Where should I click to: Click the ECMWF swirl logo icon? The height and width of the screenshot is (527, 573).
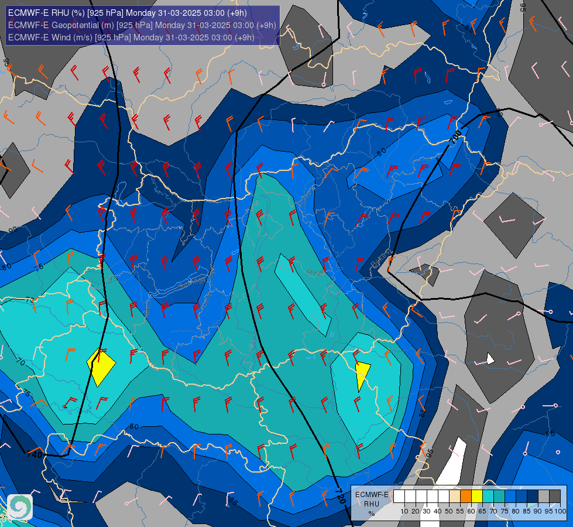[20, 507]
